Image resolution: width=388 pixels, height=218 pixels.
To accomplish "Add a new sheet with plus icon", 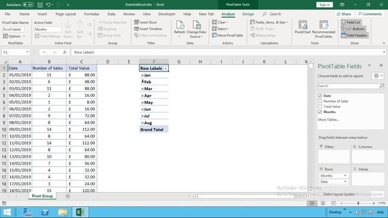I will pos(68,196).
